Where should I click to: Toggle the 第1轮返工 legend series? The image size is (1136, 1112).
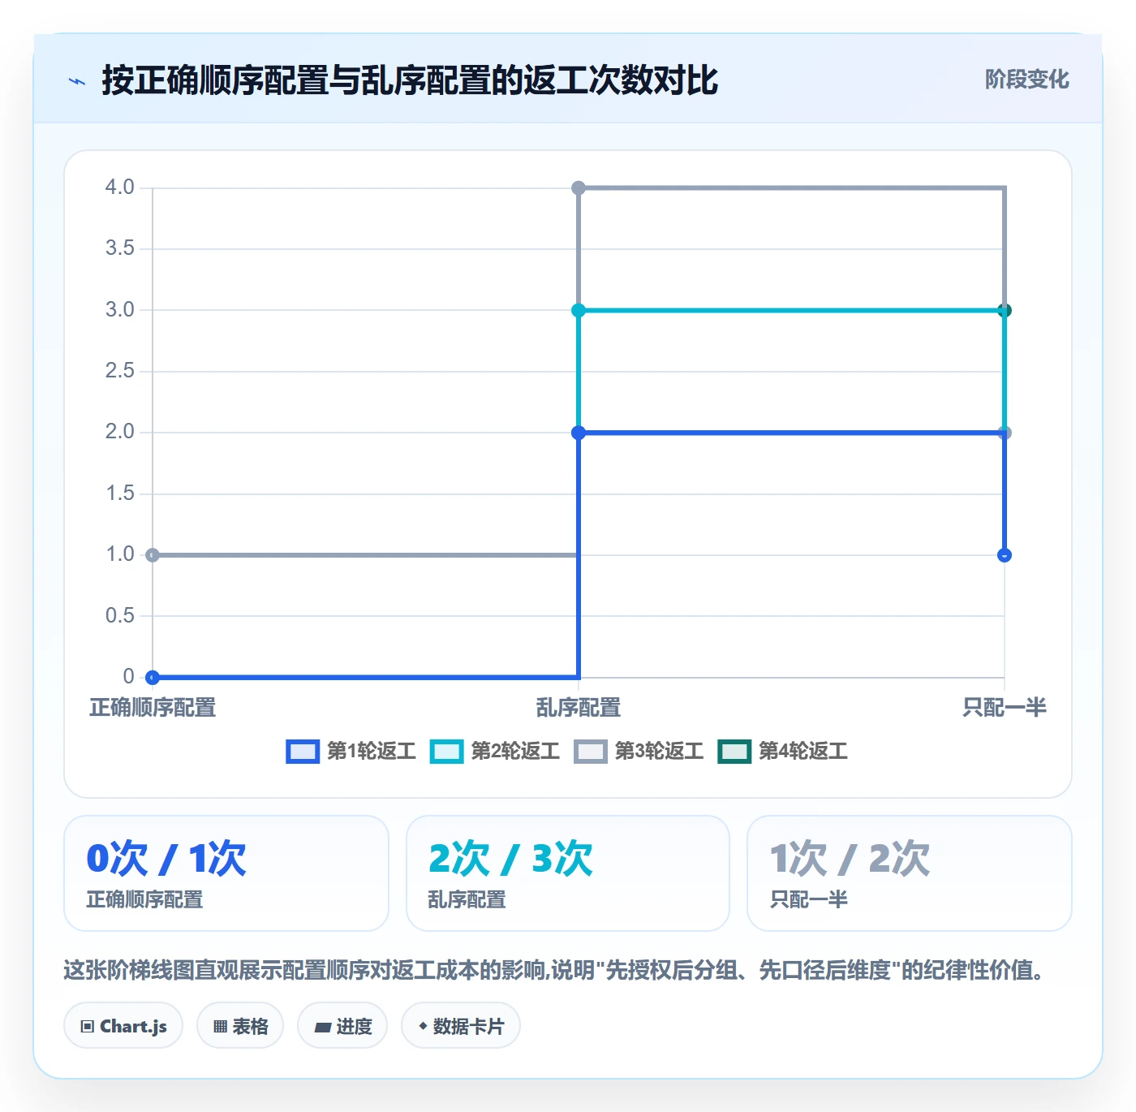coord(351,752)
